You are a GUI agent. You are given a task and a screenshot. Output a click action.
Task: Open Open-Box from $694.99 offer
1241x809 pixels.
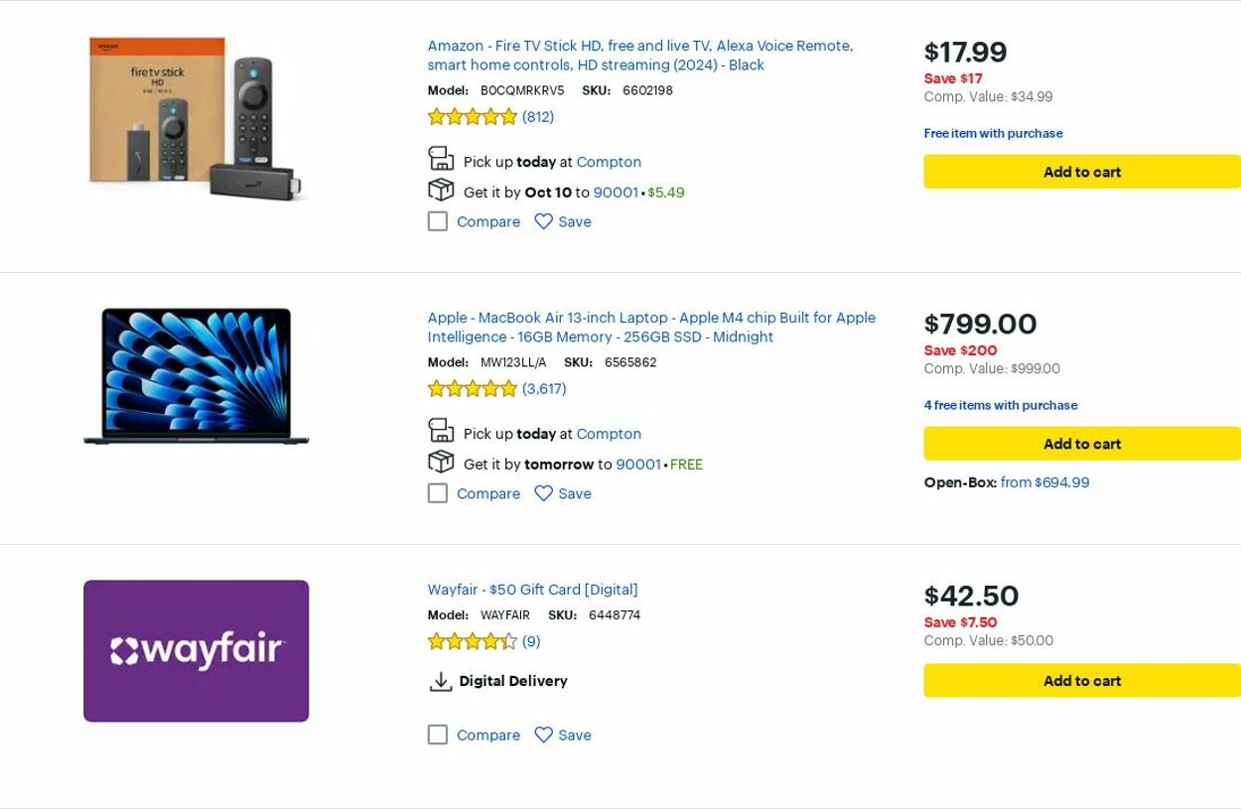1044,482
